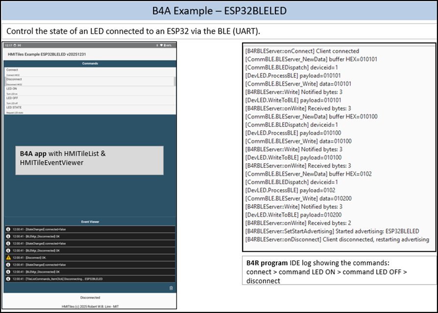Click the 12:17 clock in status bar
Viewport: 438px width, 313px height.
click(8, 45)
